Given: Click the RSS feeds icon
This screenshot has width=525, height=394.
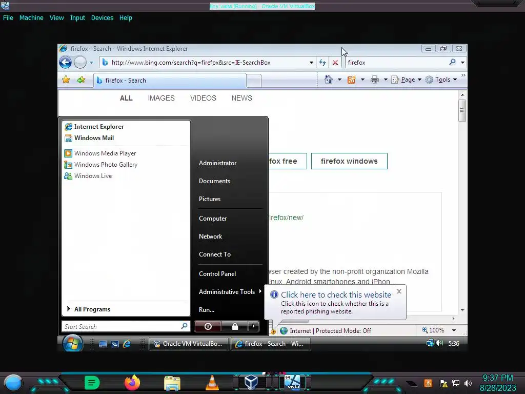Looking at the screenshot, I should click(x=352, y=80).
